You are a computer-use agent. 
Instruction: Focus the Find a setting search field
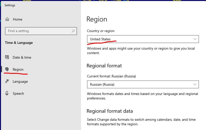tap(41, 31)
